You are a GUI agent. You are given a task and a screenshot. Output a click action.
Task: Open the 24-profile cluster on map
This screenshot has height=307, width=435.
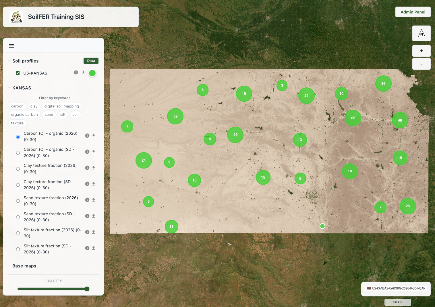144,161
